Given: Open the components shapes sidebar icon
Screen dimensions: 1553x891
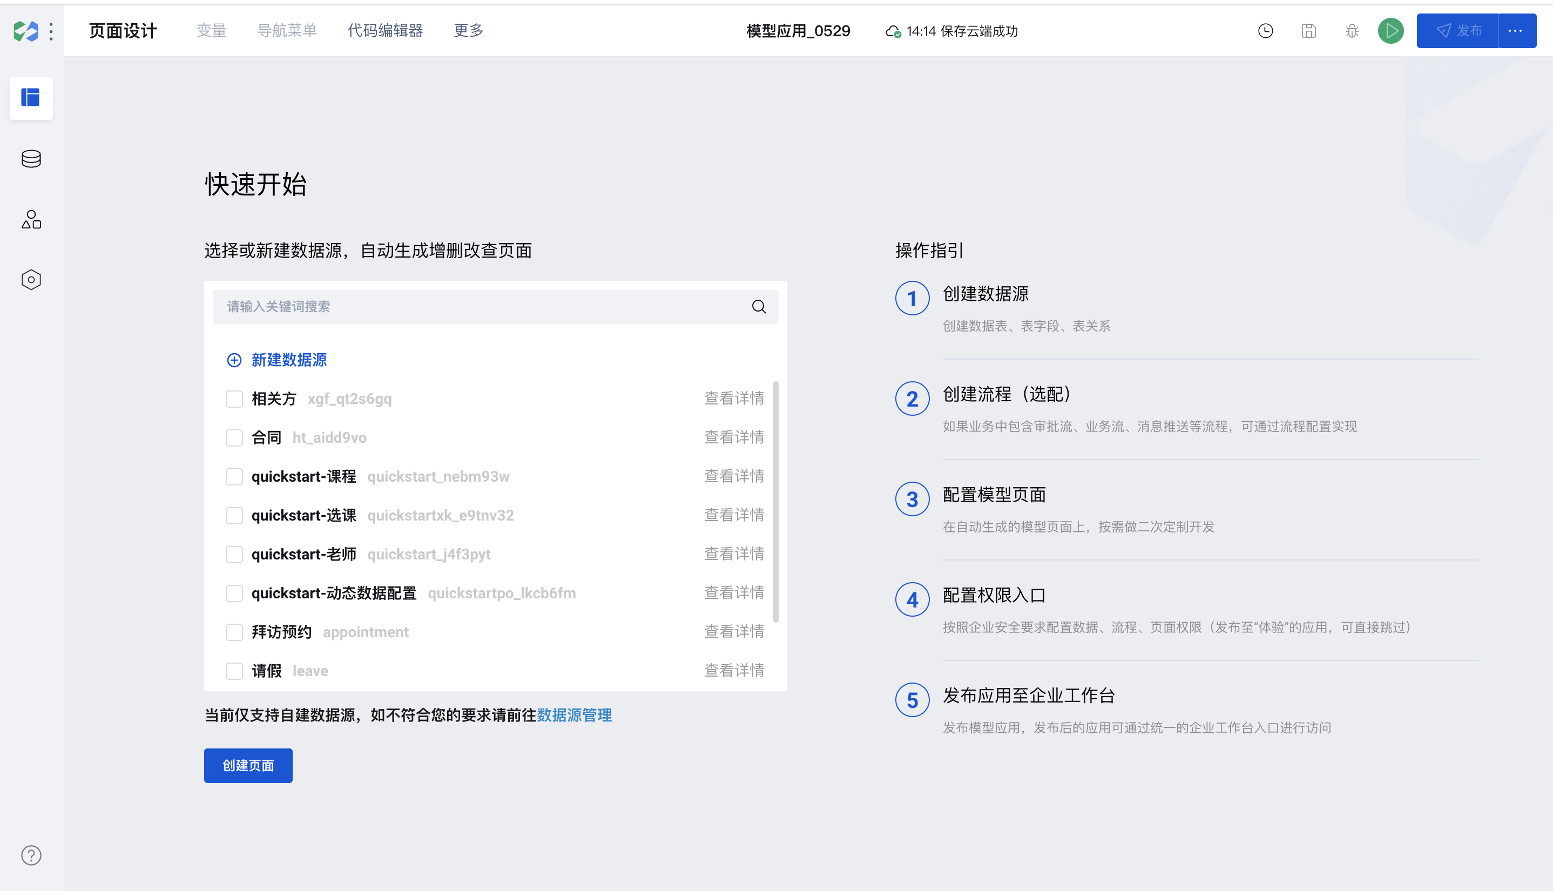Looking at the screenshot, I should point(31,219).
